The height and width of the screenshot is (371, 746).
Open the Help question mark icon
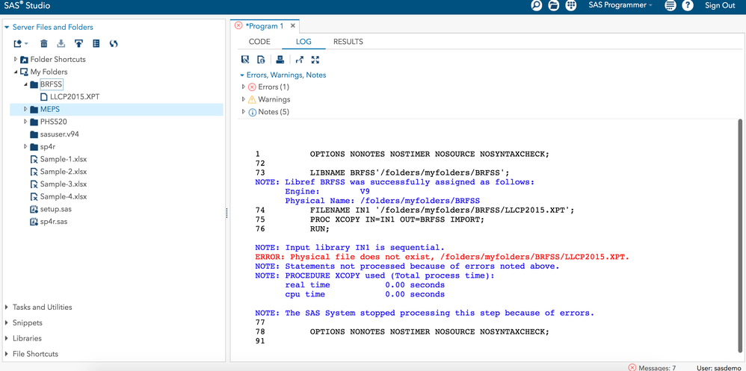coord(688,6)
